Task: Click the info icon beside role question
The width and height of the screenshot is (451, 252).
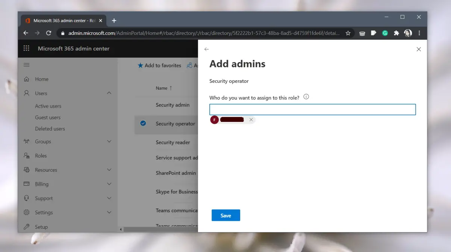Action: pyautogui.click(x=306, y=97)
